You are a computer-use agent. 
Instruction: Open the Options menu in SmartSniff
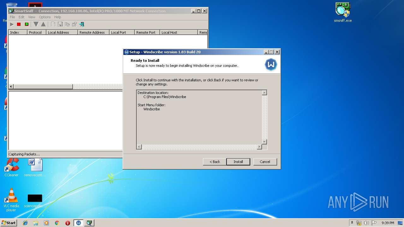tap(45, 17)
